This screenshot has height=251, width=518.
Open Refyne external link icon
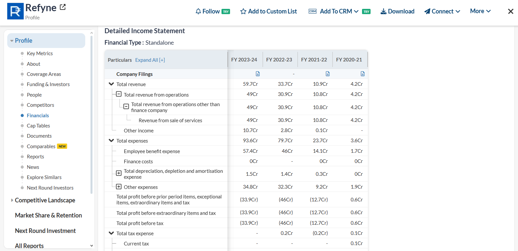coord(63,7)
